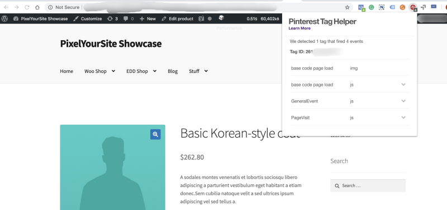Open the Grammarly extension icon
Screen dimensions: 447x210
coord(371,7)
